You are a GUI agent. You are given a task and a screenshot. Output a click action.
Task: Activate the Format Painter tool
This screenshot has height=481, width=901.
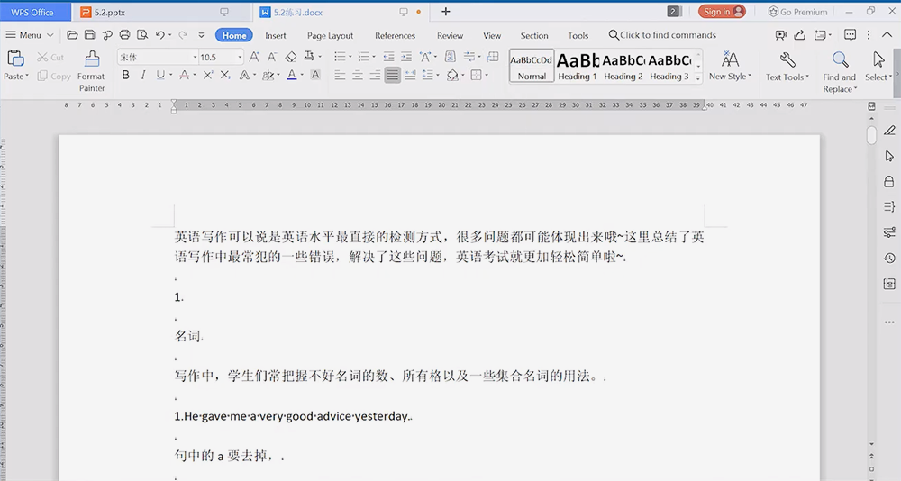coord(91,71)
